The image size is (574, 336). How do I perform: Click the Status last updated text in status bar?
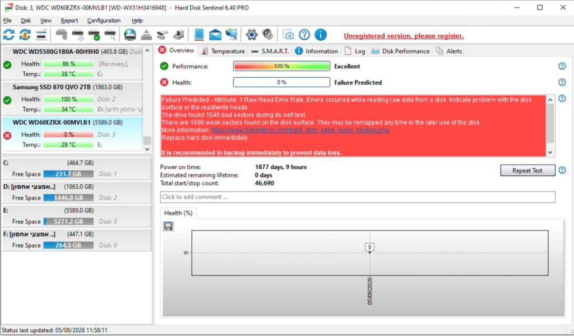pos(54,330)
